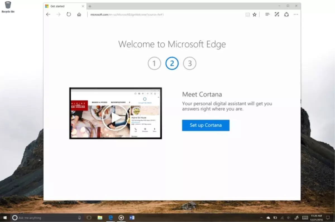Refresh the webpage
The width and height of the screenshot is (335, 222).
pyautogui.click(x=68, y=14)
